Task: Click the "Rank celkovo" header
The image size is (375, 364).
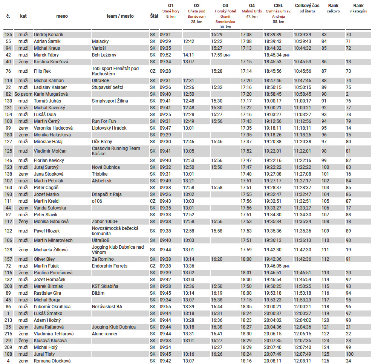Action: (333, 8)
